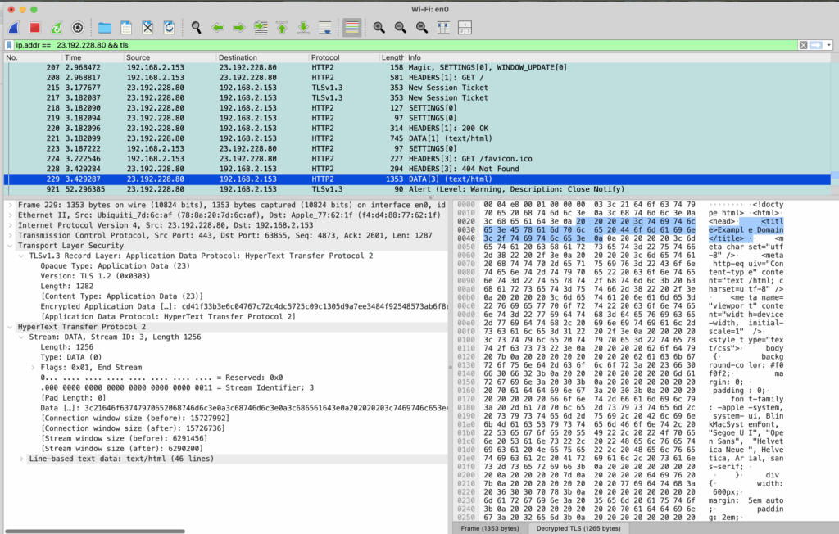Sort packets by Protocol column

tap(343, 57)
